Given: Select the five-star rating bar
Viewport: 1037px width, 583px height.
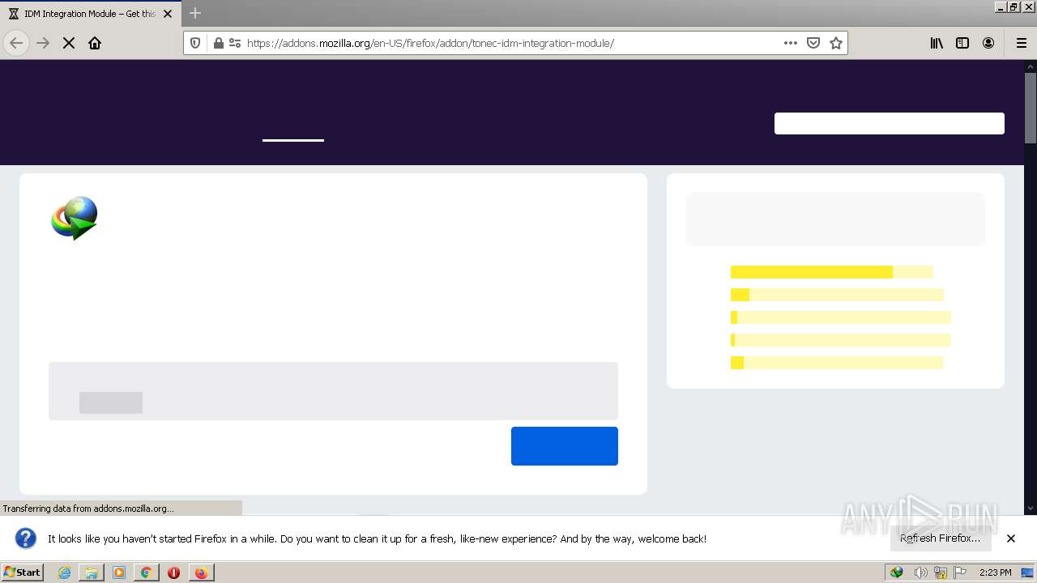Looking at the screenshot, I should point(831,272).
